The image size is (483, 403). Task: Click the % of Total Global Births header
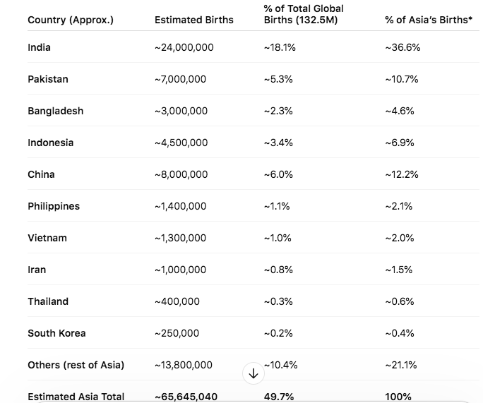pyautogui.click(x=304, y=14)
